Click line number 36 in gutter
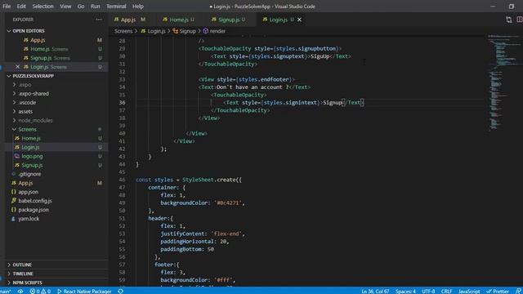Screen dimensions: 523x294 tap(122, 103)
